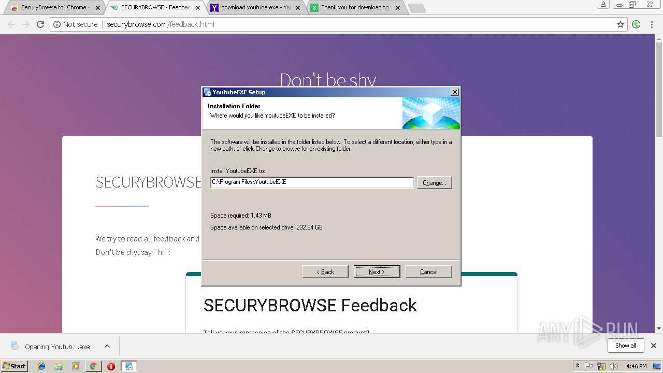Click Change to browse install folder
663x373 pixels.
(435, 183)
